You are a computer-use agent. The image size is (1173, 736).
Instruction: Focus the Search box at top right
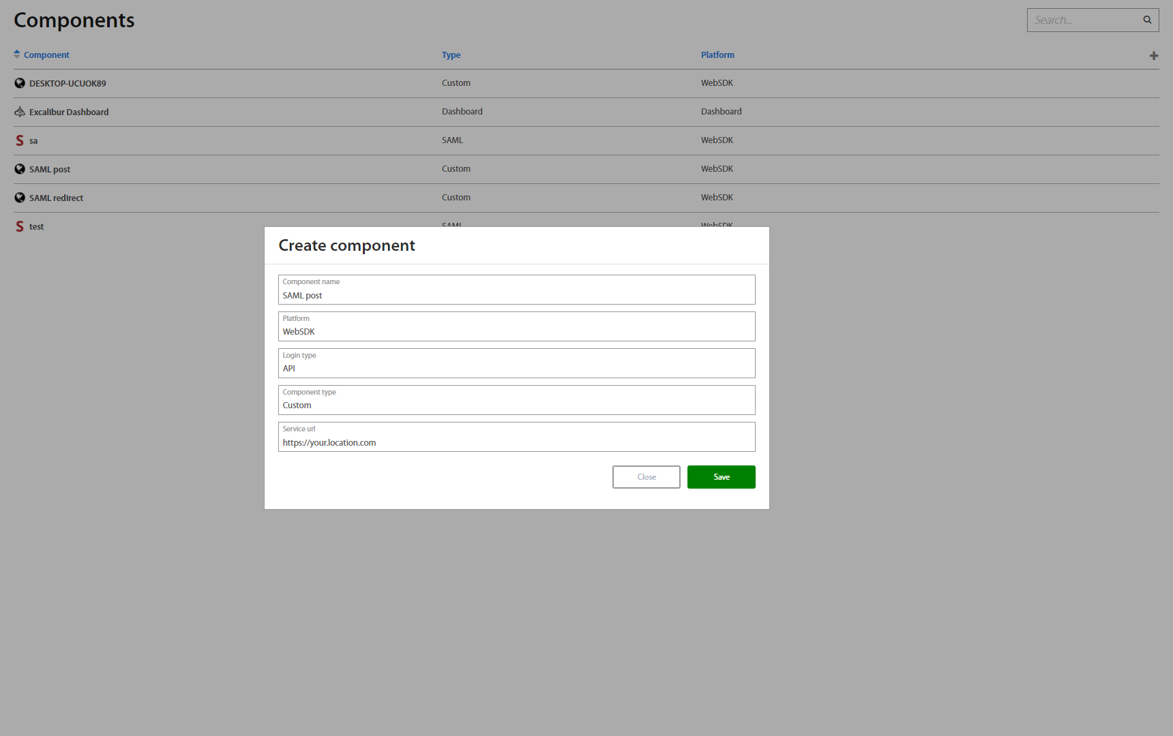tap(1083, 20)
